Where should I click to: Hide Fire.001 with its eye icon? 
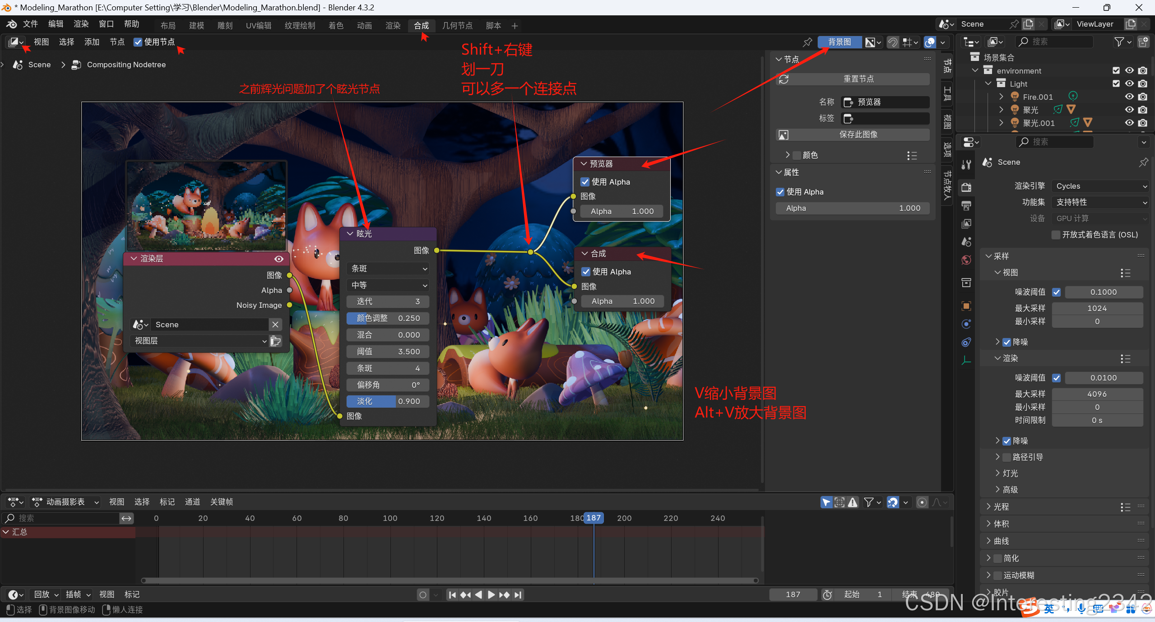(x=1129, y=97)
